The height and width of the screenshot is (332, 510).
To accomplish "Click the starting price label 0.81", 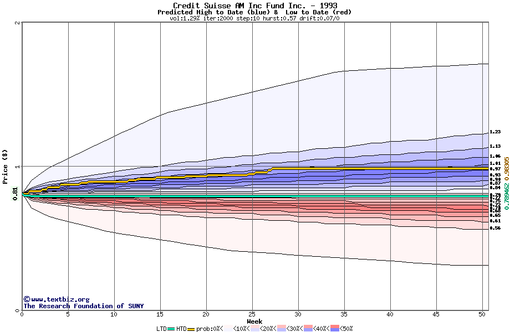I will tap(16, 194).
